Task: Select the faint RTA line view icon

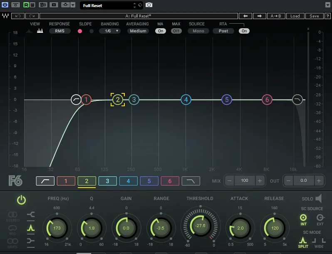Action: (x=29, y=31)
